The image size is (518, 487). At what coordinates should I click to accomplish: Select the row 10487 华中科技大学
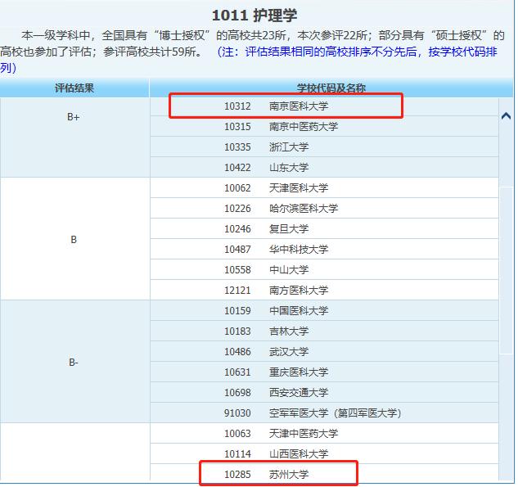point(324,250)
